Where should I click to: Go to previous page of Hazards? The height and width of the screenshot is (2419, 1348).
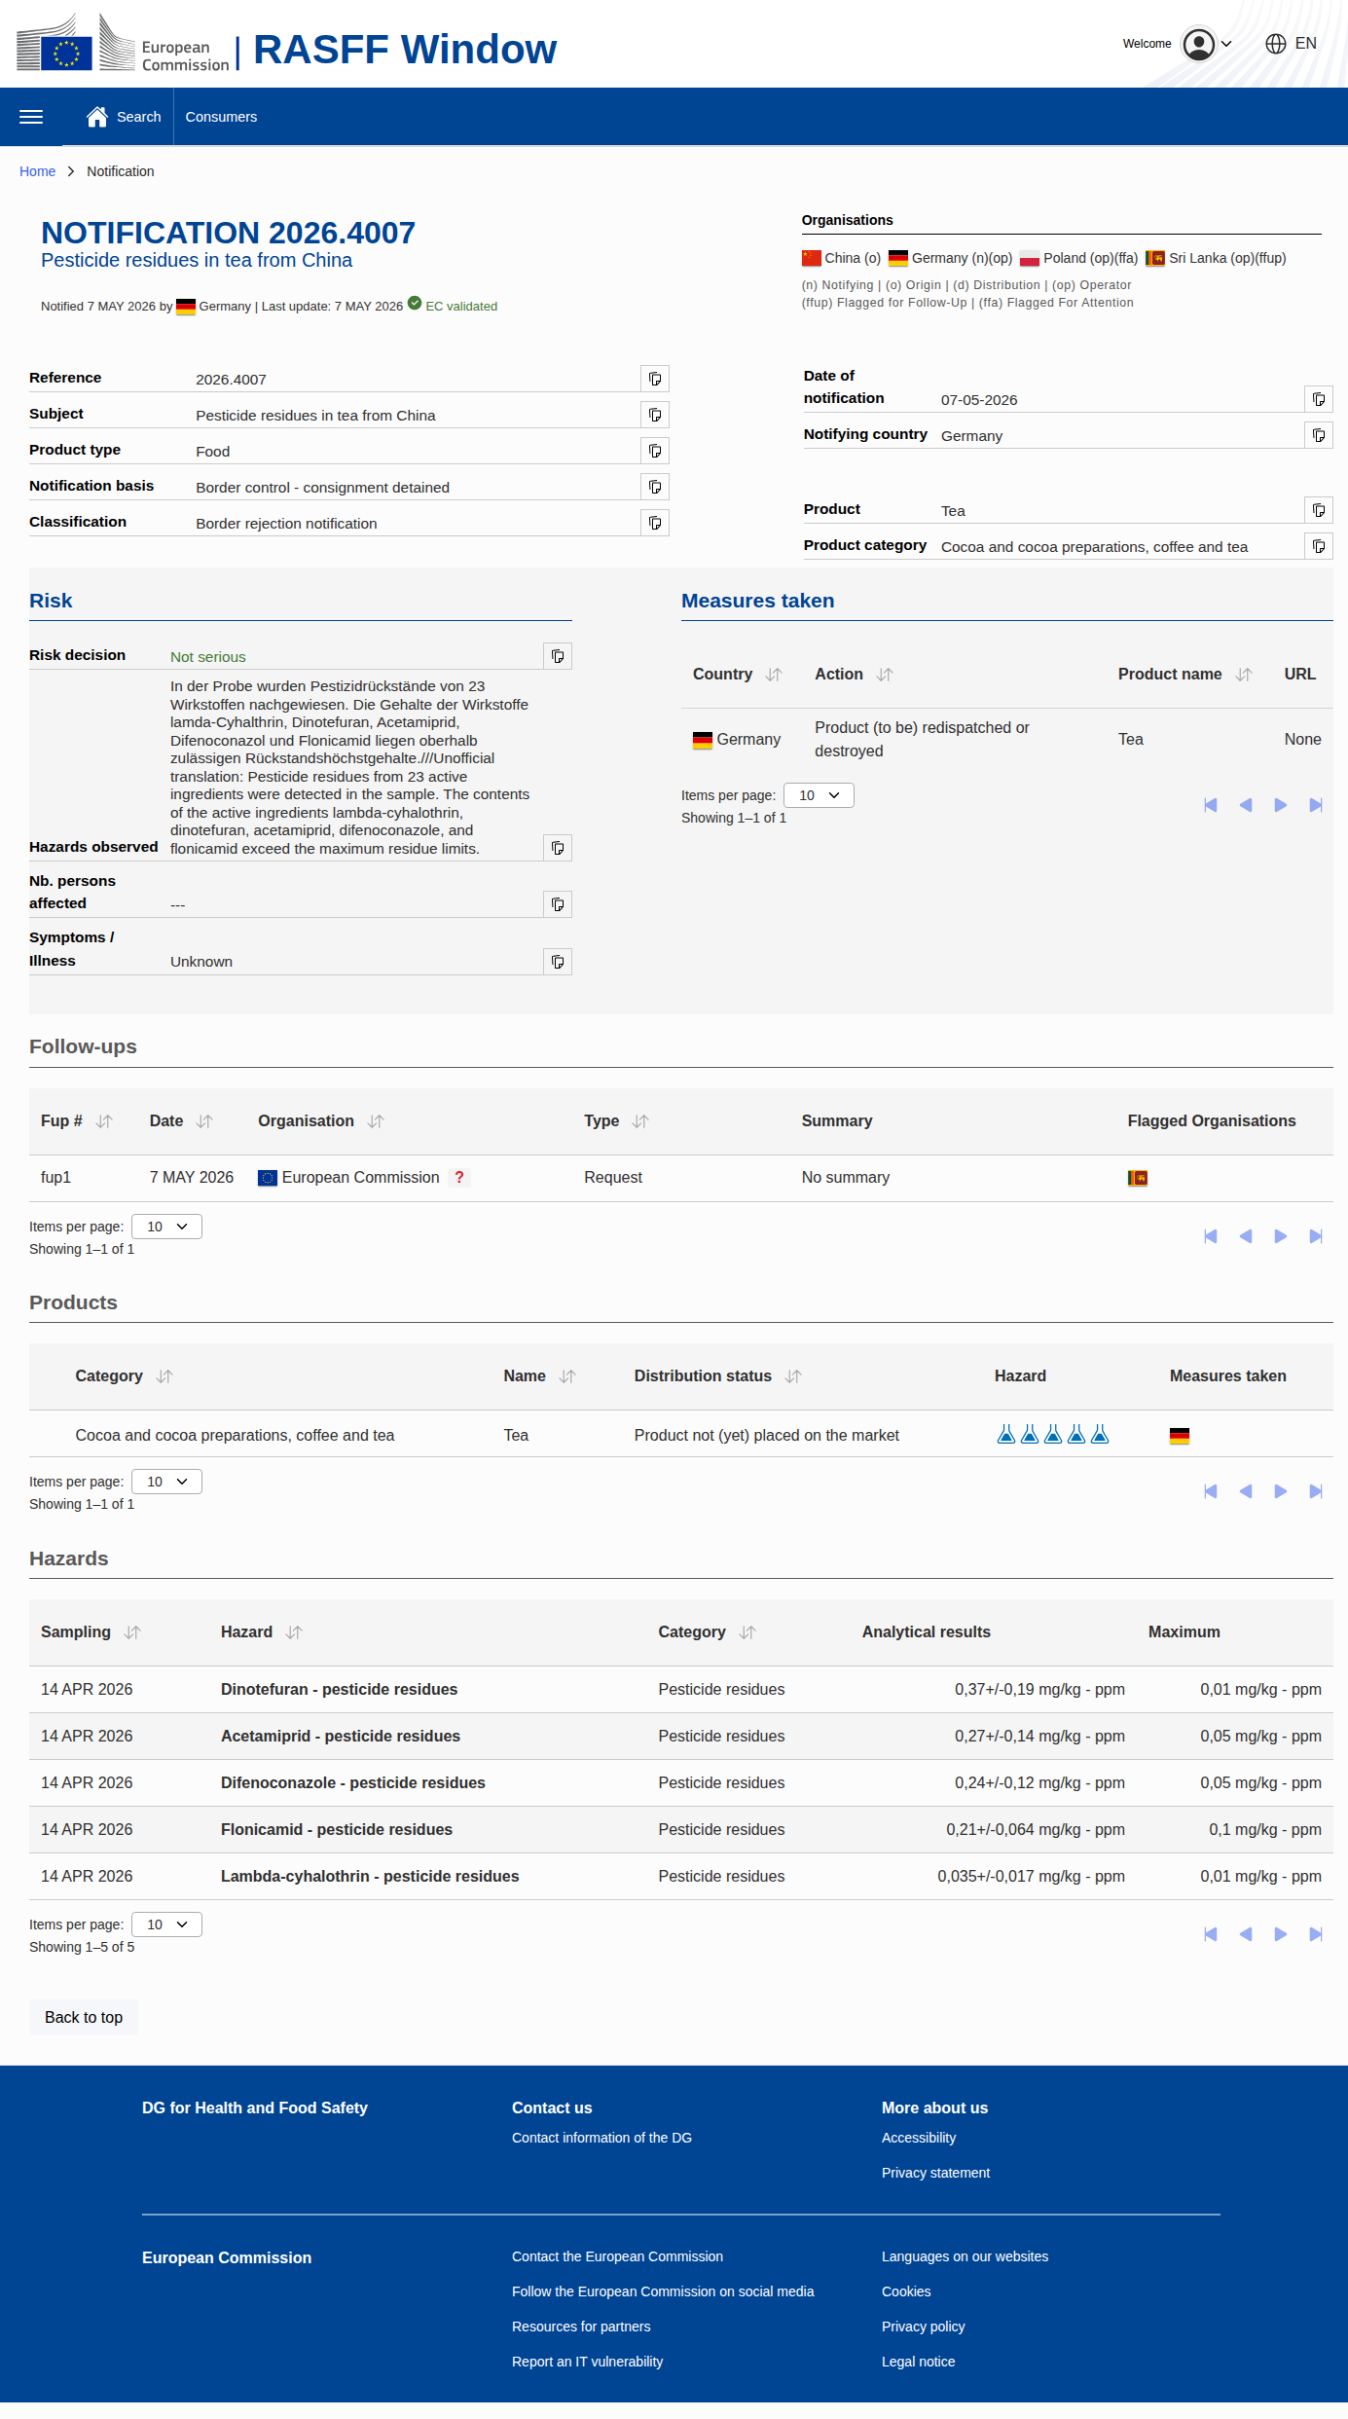(x=1246, y=1934)
